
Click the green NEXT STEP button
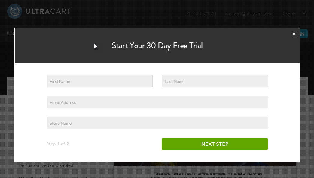(215, 144)
